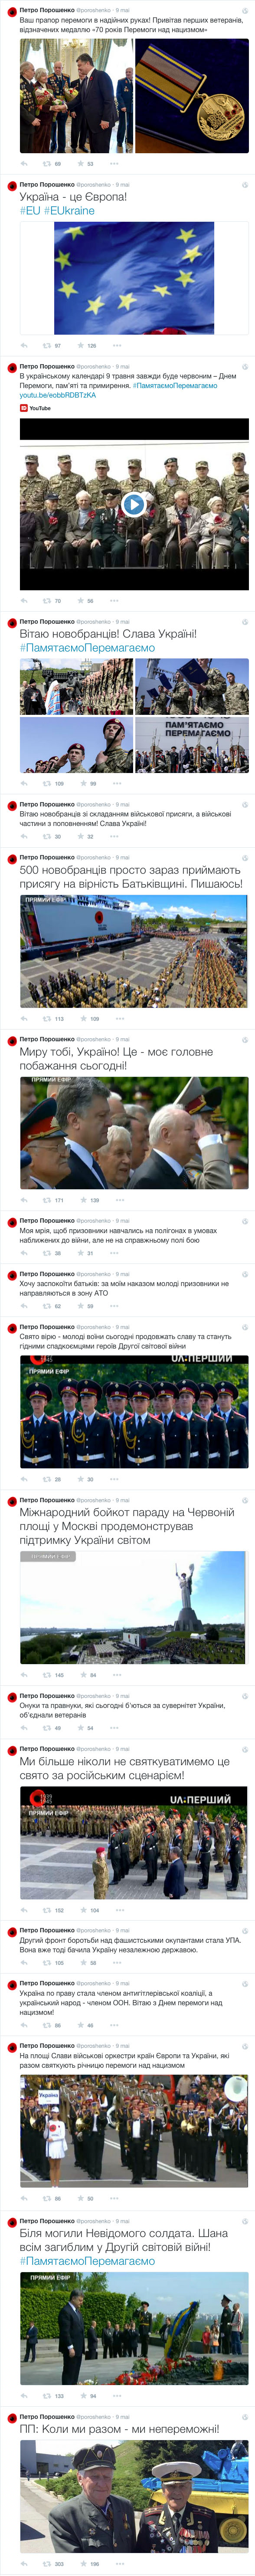Viewport: 255px width, 2576px height.
Task: Open the EU flag image
Action: 134,278
